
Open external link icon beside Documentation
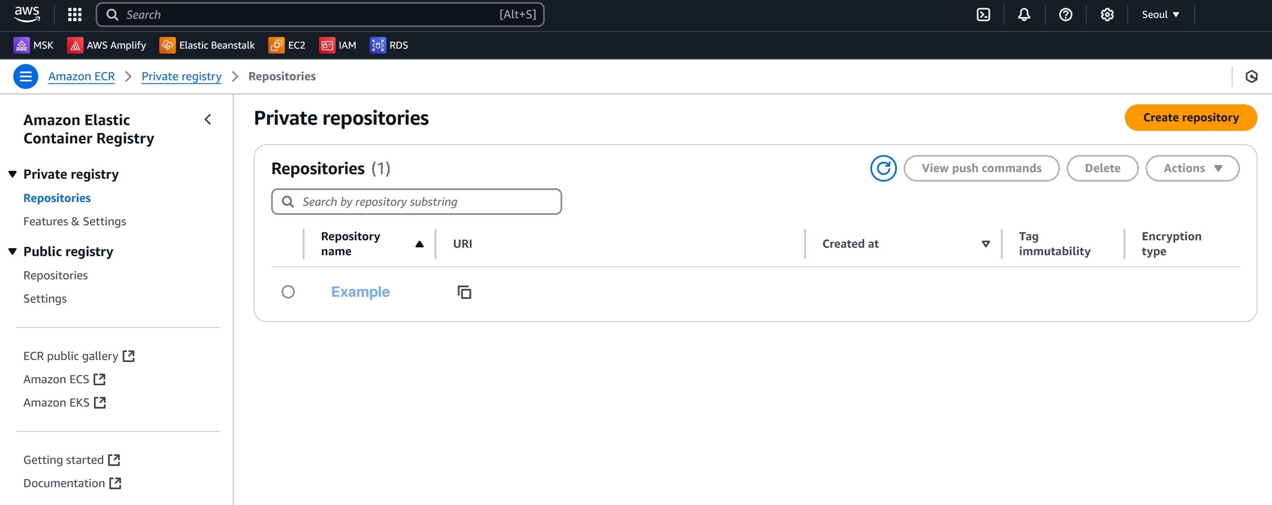point(115,484)
